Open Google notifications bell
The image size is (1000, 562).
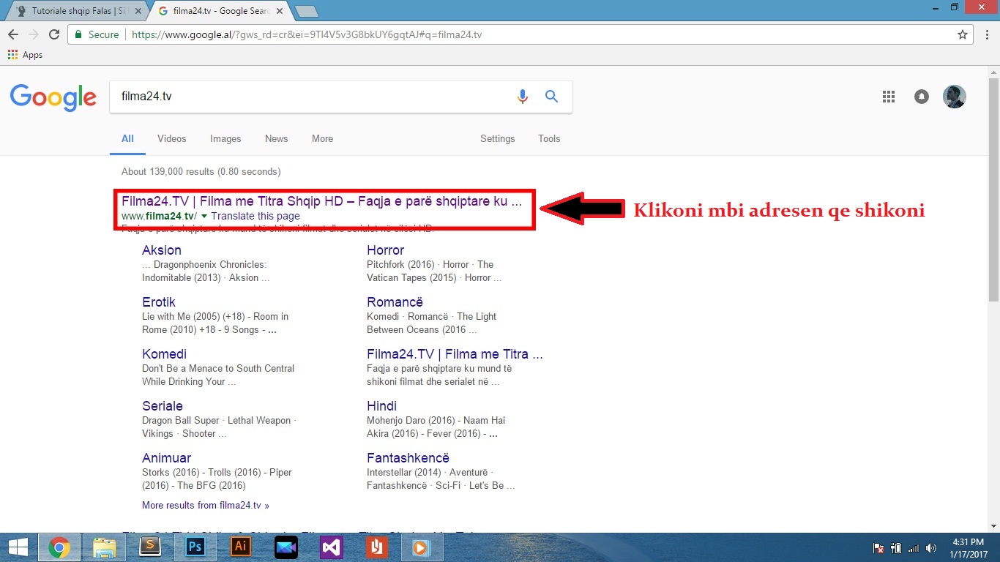point(922,97)
